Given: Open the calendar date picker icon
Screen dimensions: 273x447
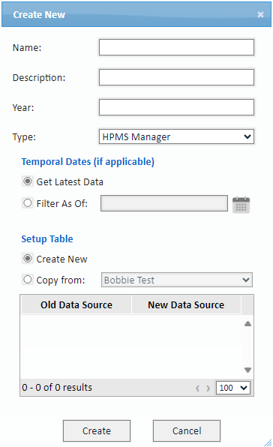Looking at the screenshot, I should (x=241, y=205).
